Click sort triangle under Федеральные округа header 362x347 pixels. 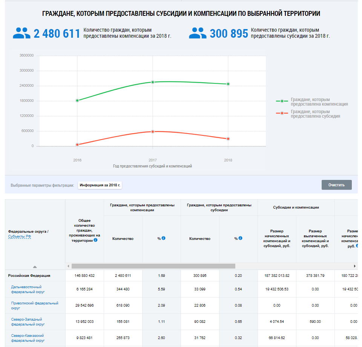point(35,266)
